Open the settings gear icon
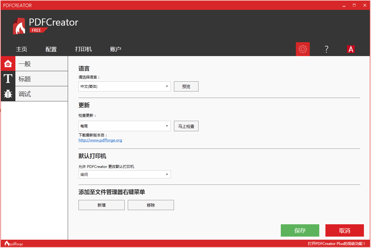The width and height of the screenshot is (371, 248). click(303, 49)
